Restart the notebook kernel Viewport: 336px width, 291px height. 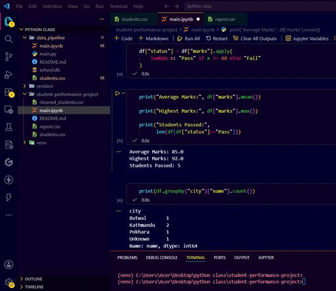(x=216, y=38)
